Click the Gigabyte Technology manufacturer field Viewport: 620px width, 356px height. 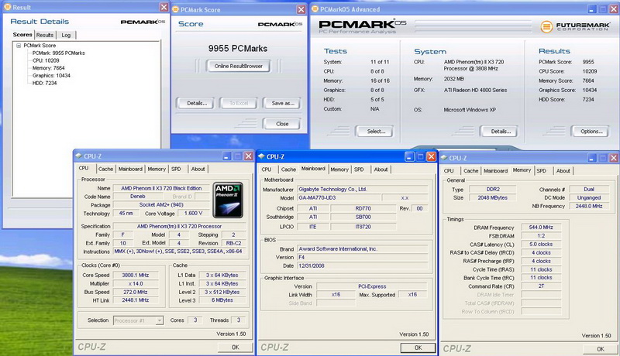362,189
